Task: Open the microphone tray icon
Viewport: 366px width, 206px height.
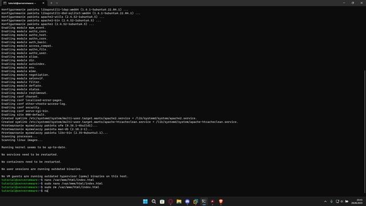Action: pos(332,201)
